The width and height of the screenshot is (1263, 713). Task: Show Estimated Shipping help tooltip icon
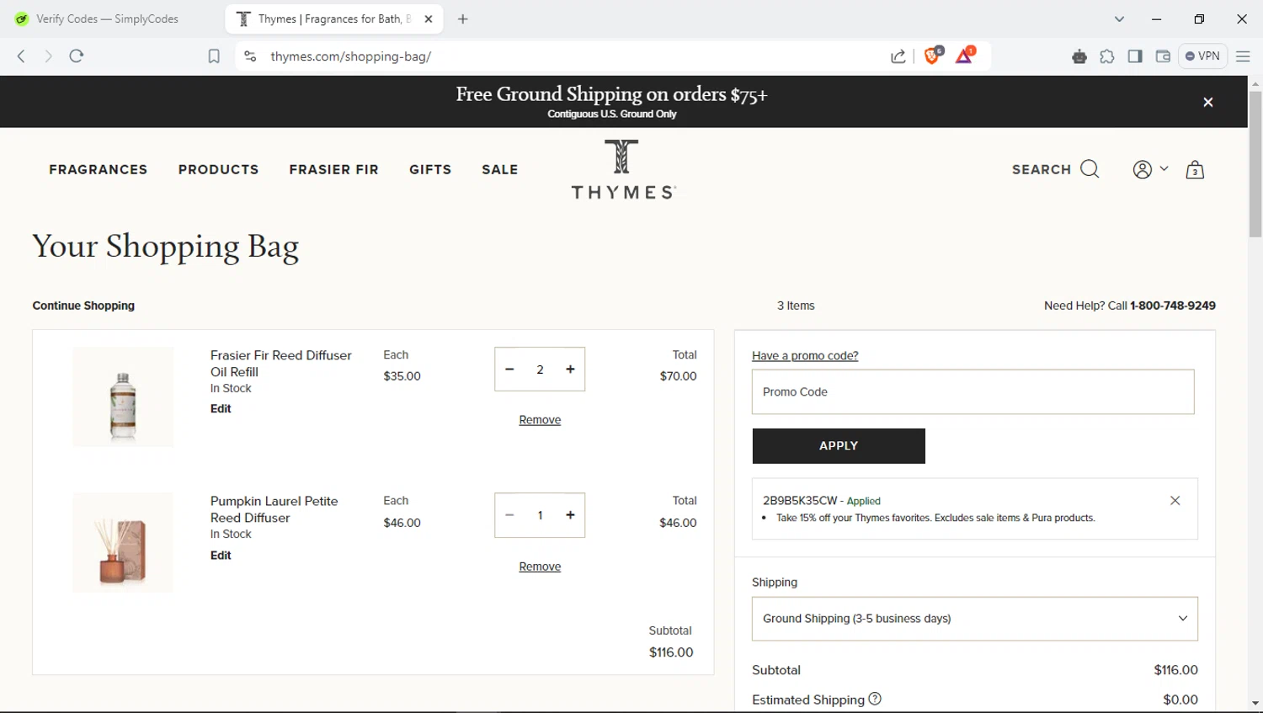pos(875,699)
